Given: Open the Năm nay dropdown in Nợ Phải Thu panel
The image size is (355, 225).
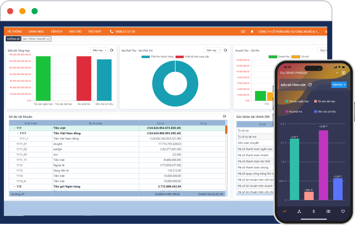Looking at the screenshot, I should click(x=213, y=50).
